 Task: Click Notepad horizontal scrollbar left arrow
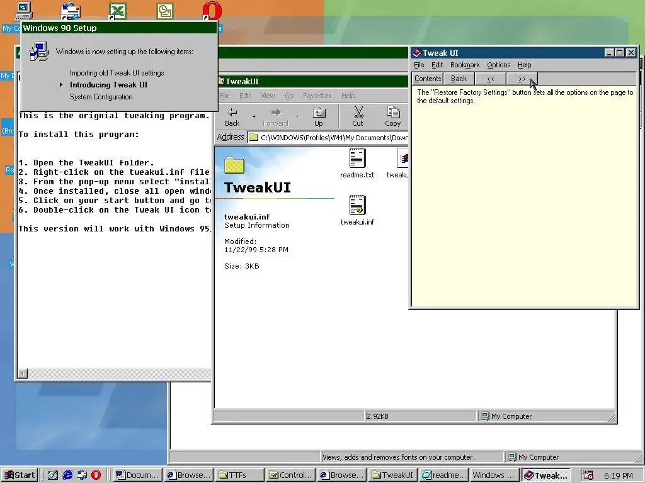[23, 374]
